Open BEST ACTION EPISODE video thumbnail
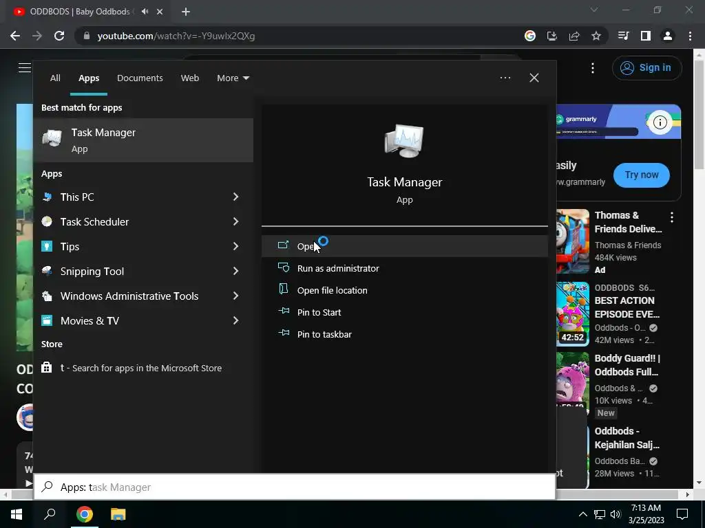The height and width of the screenshot is (528, 705). (572, 314)
